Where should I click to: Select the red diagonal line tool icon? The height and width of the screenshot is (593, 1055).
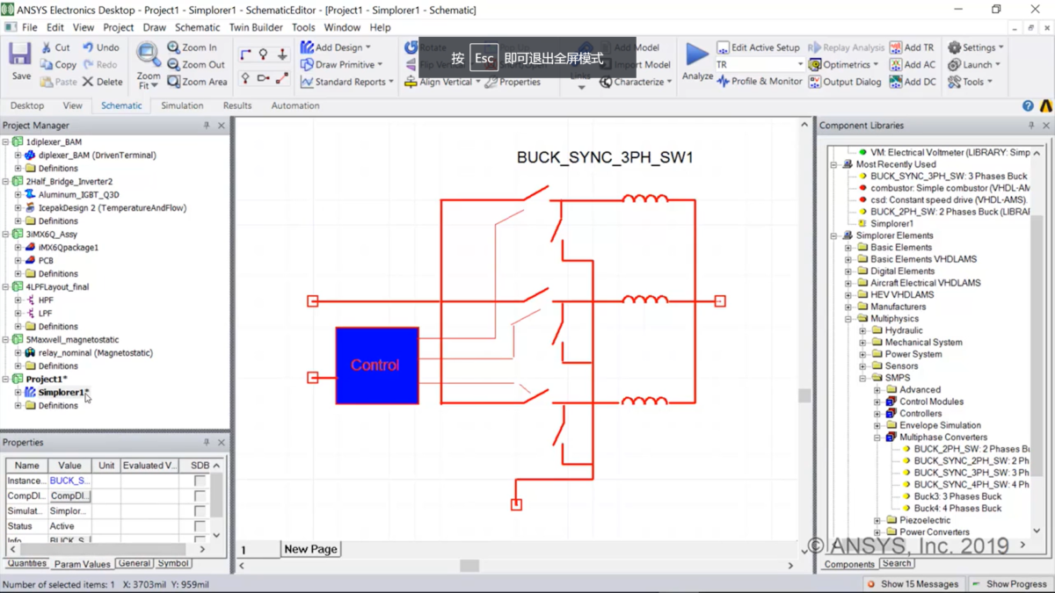tap(282, 78)
